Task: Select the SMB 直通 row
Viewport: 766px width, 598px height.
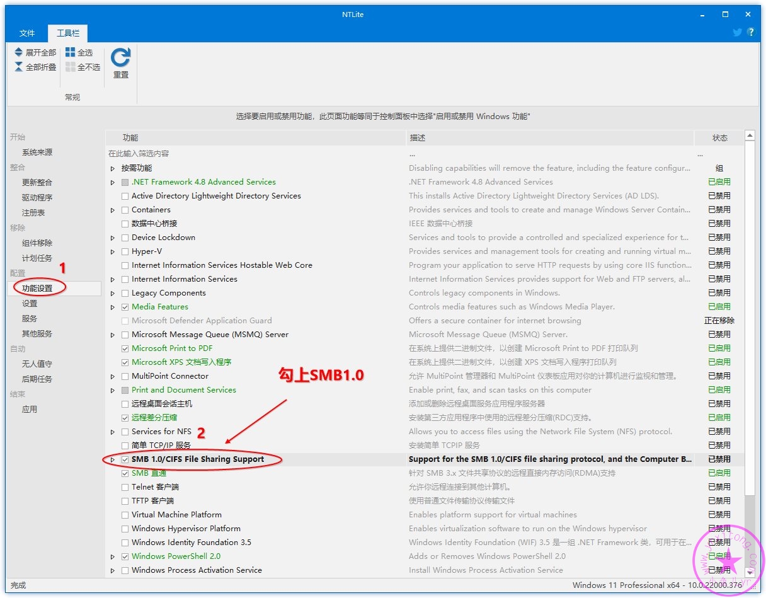Action: (x=425, y=473)
